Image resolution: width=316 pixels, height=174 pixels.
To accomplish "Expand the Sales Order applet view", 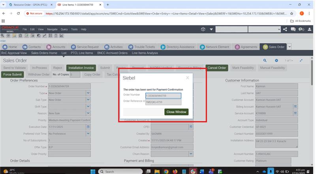I will (x=301, y=61).
